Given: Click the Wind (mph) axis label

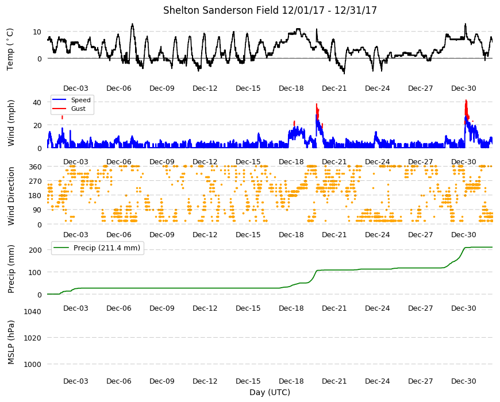Looking at the screenshot, I should [x=11, y=123].
